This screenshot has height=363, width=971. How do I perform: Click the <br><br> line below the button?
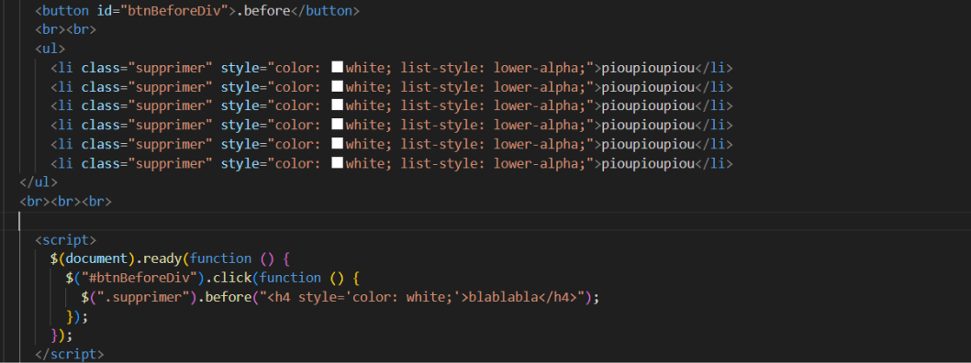click(x=66, y=29)
